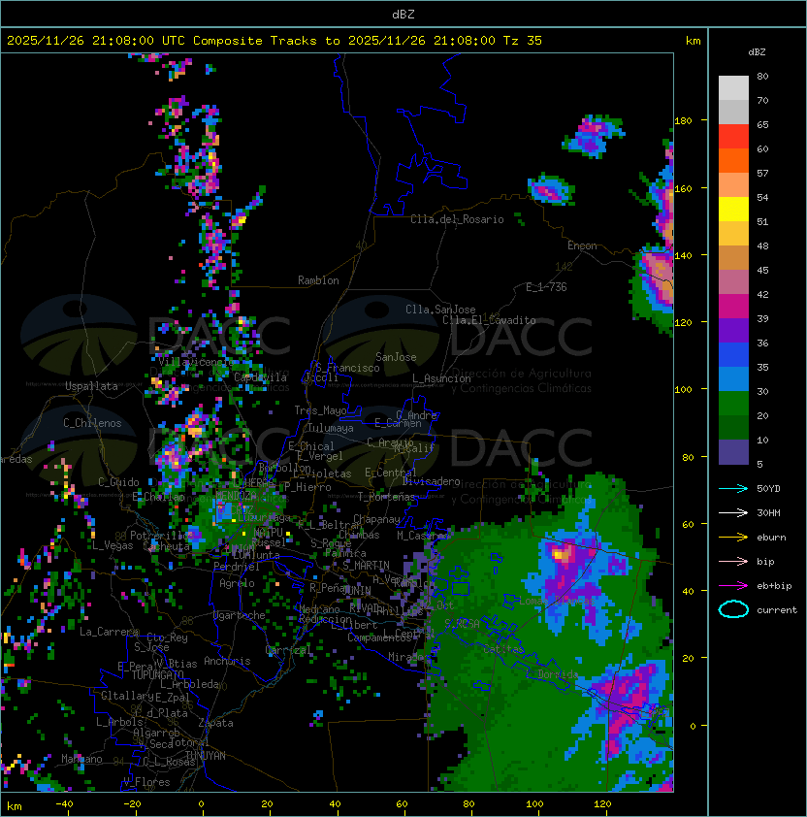Viewport: 807px width, 817px height.
Task: Click the pink bip arrow in the legend
Action: 733,562
